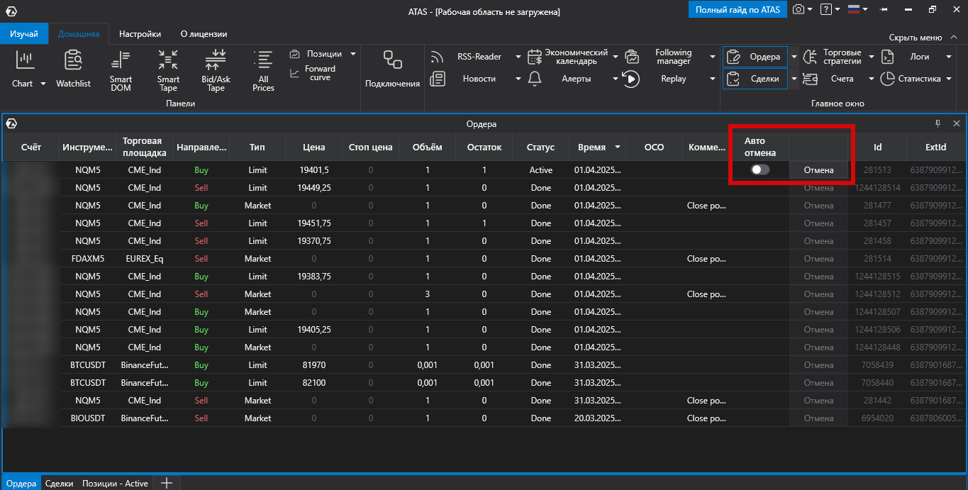Select the FDAXM5 instrument cell

point(88,259)
